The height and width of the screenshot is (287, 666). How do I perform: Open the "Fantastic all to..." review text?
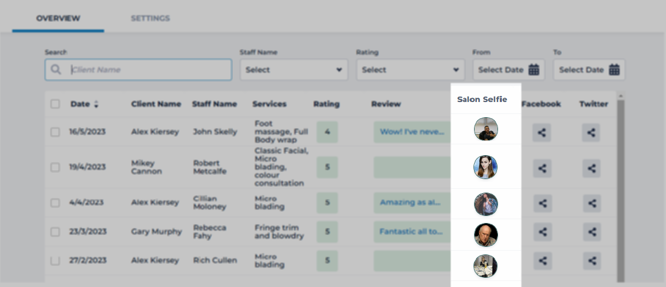point(412,232)
